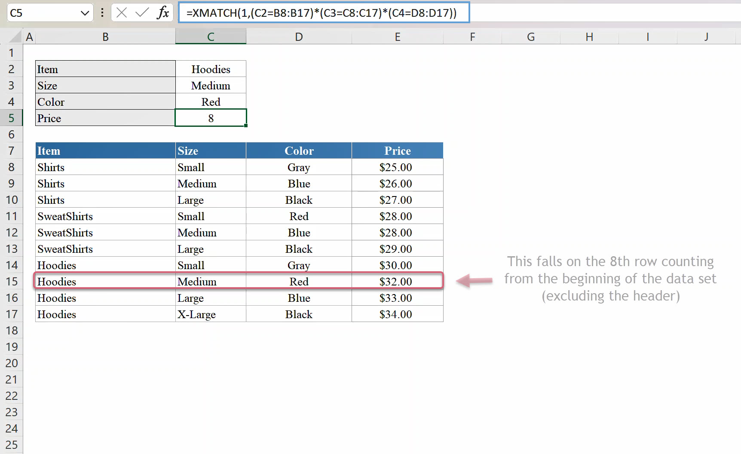Select row 20 header

point(12,363)
